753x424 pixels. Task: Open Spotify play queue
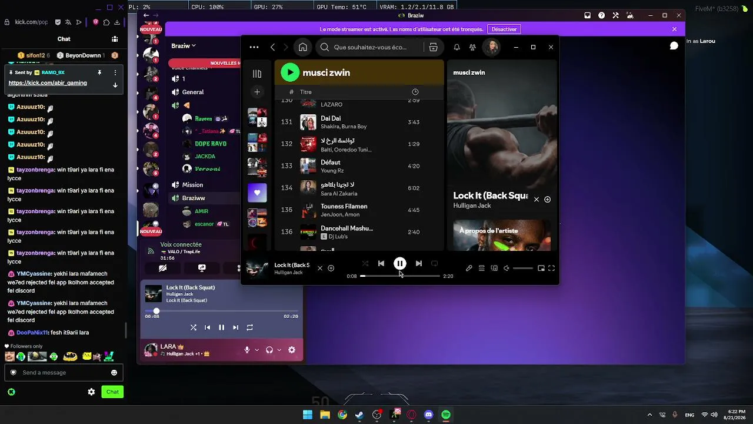click(481, 269)
